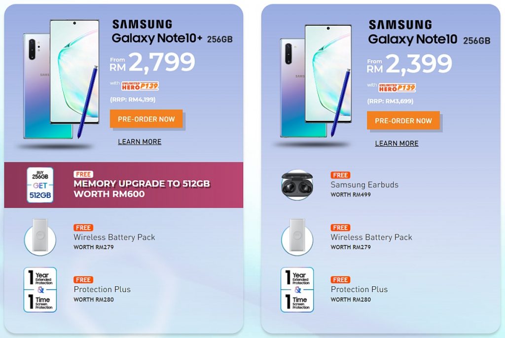
Task: Click Note10+ Wireless Battery Pack icon
Action: click(x=40, y=237)
